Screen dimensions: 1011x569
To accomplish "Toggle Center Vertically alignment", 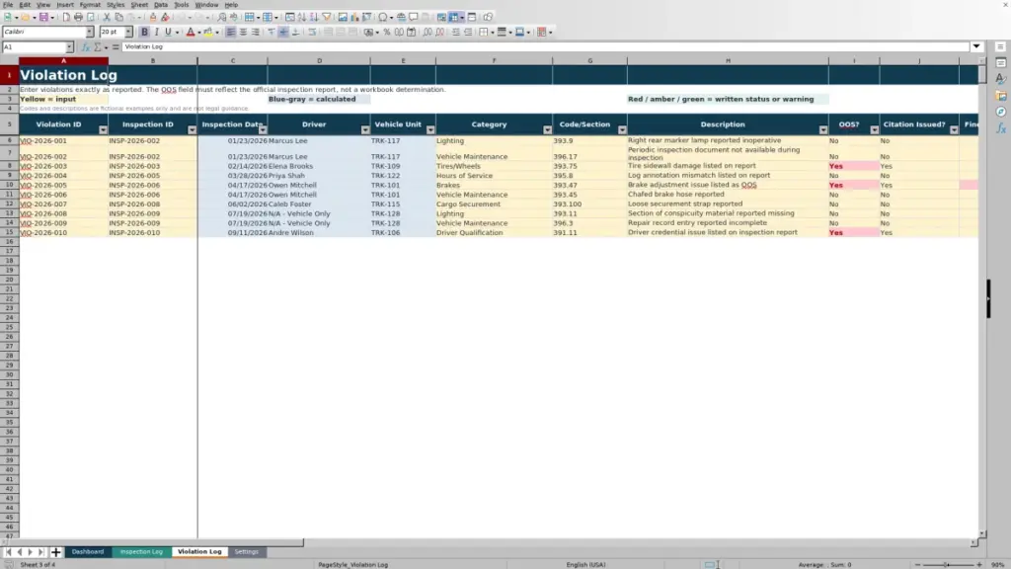I will 283,33.
